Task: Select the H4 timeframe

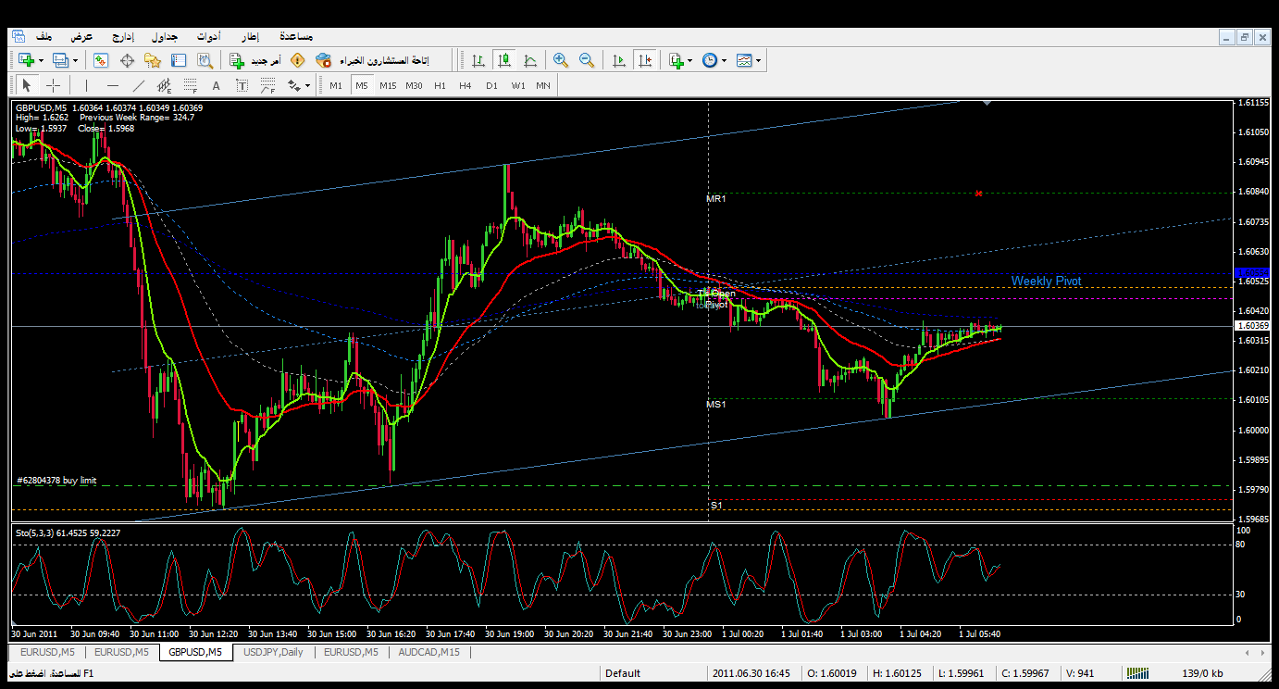Action: [466, 85]
